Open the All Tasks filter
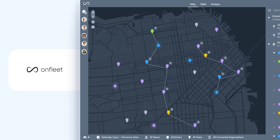Screen dimensions: 280x140 (195, 137)
